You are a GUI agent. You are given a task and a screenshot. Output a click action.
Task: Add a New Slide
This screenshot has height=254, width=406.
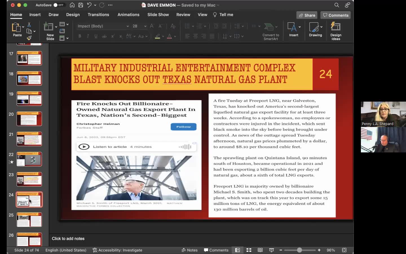(50, 31)
